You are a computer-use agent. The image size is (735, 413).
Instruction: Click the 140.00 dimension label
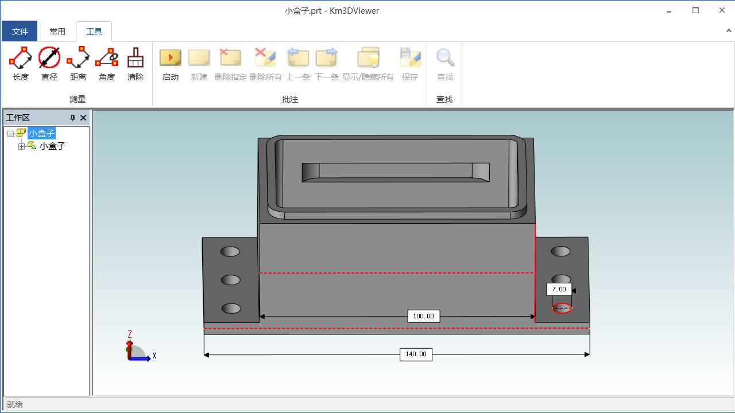pyautogui.click(x=416, y=354)
